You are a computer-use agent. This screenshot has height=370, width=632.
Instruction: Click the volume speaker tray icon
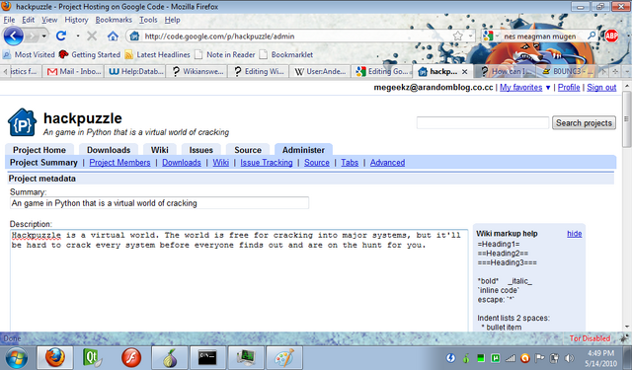click(x=570, y=358)
